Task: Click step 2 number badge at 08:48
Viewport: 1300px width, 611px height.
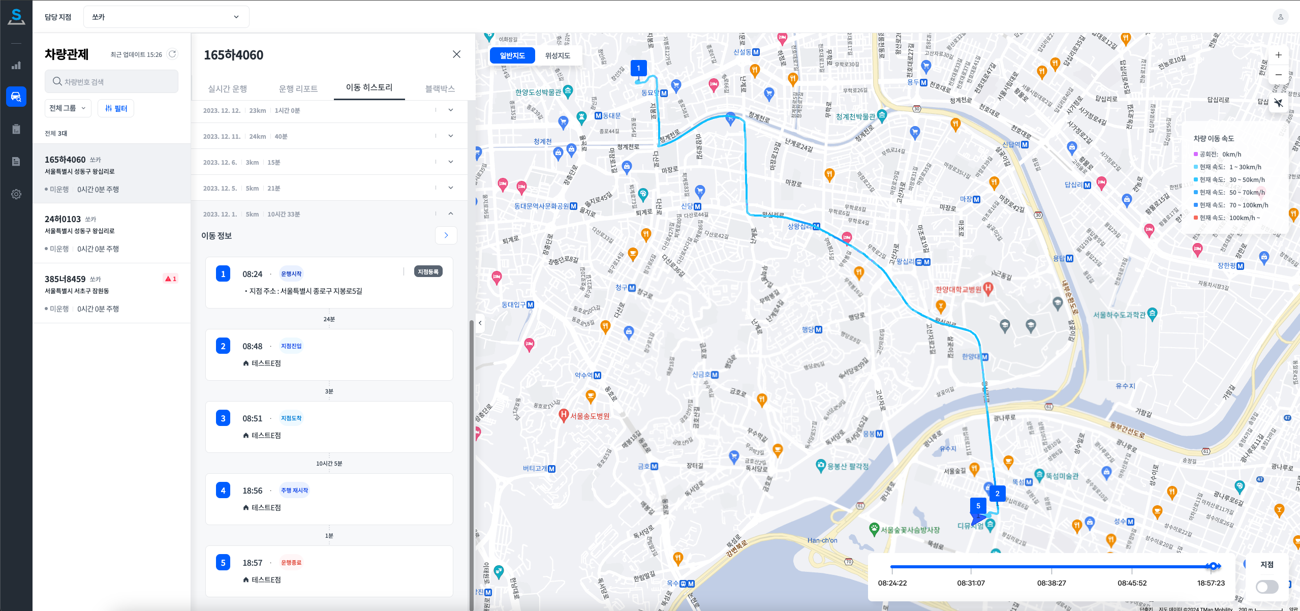Action: click(223, 346)
